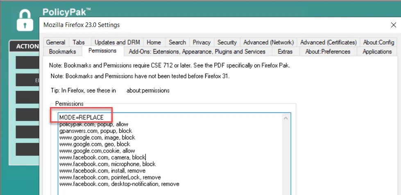
Task: Close the Mozilla Firefox Settings dialog
Action: [393, 25]
